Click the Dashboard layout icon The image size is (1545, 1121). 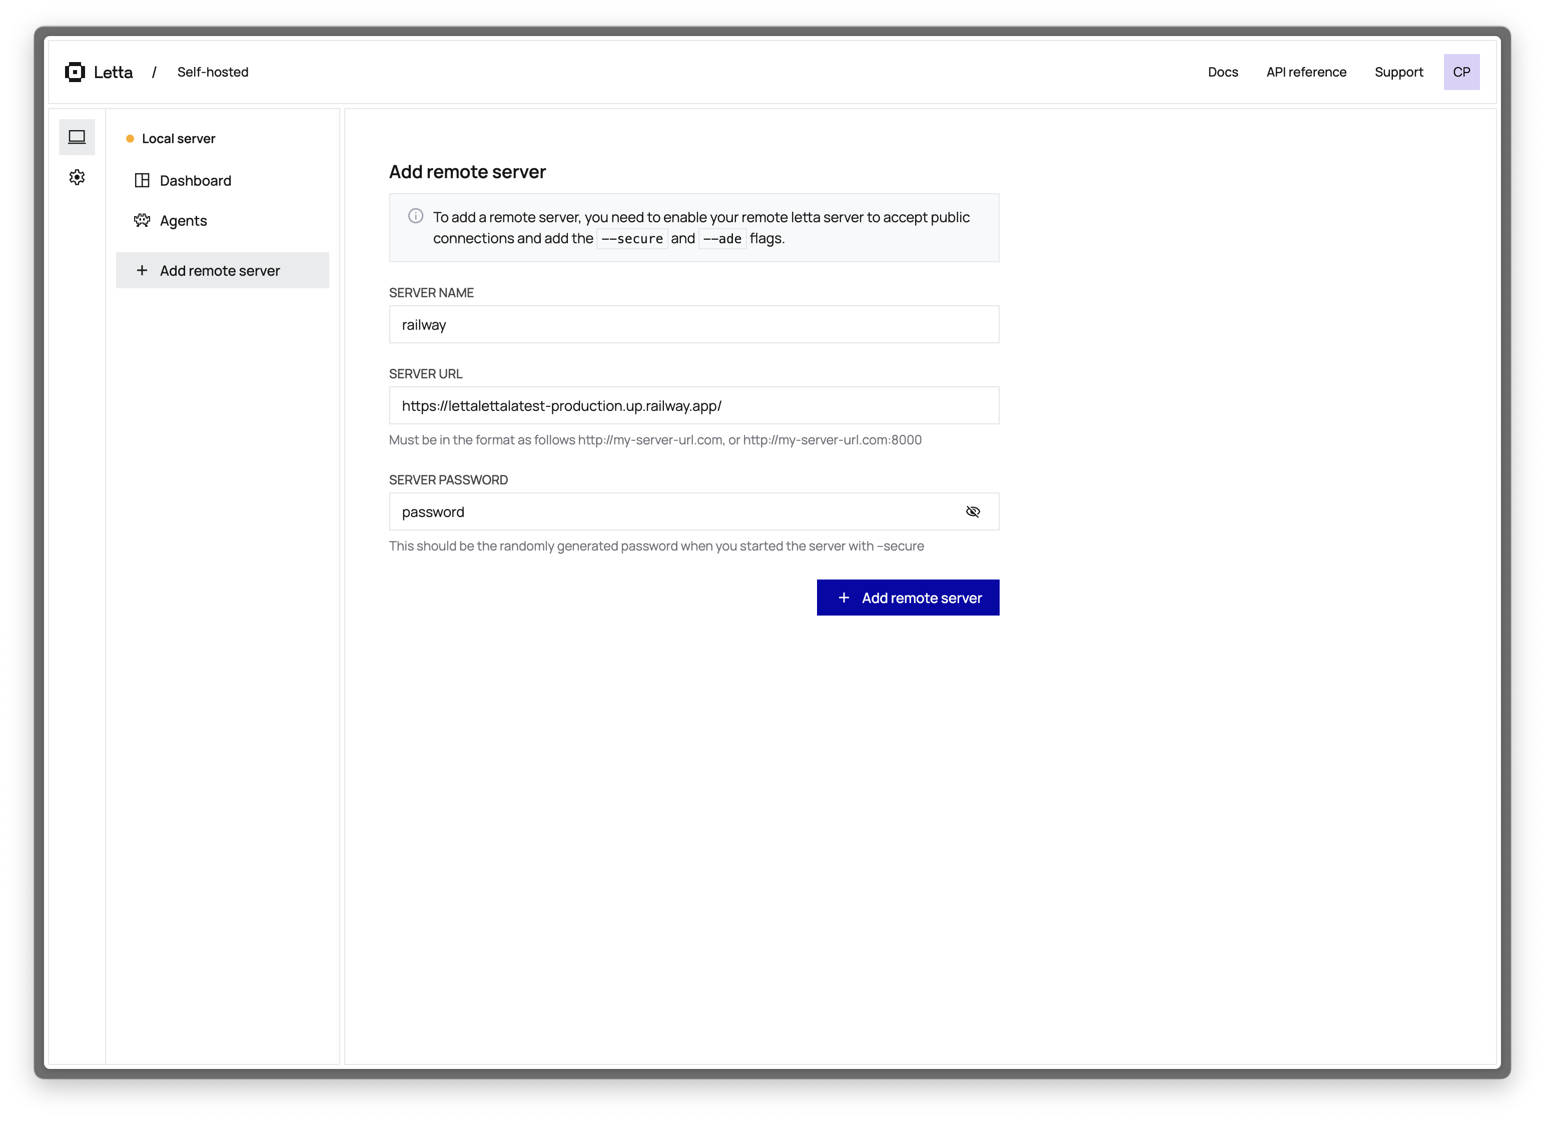(142, 181)
